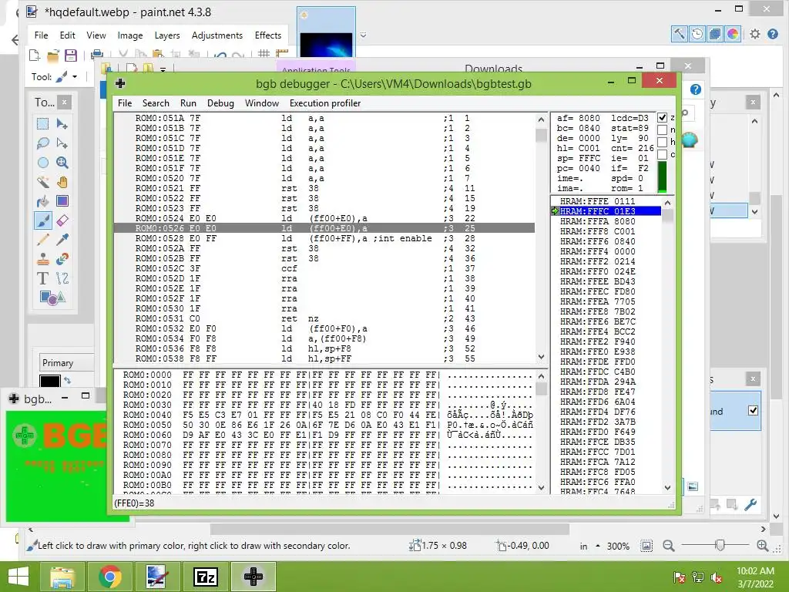Toggle the Tools window hammer icon
789x592 pixels.
pos(680,34)
